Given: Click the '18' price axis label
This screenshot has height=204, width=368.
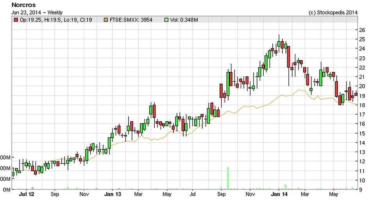Looking at the screenshot, I should [x=362, y=105].
